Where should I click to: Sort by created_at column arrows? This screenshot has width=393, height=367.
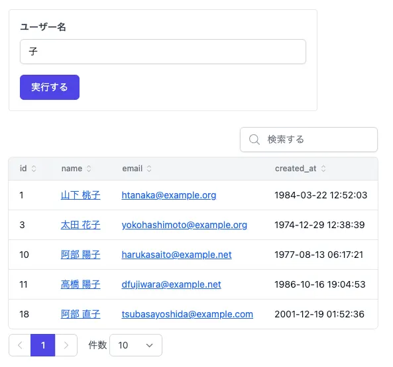coord(323,169)
